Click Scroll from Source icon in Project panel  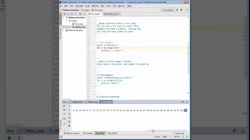click(x=72, y=14)
